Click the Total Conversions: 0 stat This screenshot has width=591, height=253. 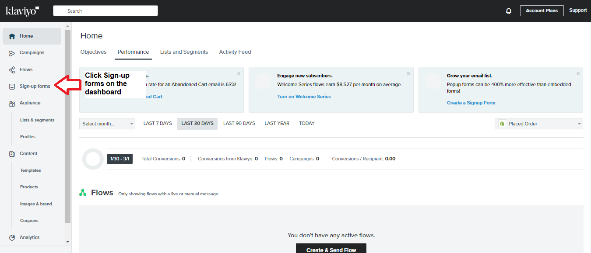(x=163, y=159)
